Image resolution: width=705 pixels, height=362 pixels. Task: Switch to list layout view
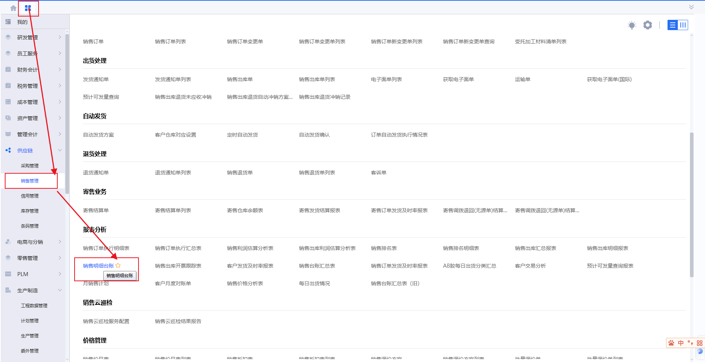(x=672, y=25)
